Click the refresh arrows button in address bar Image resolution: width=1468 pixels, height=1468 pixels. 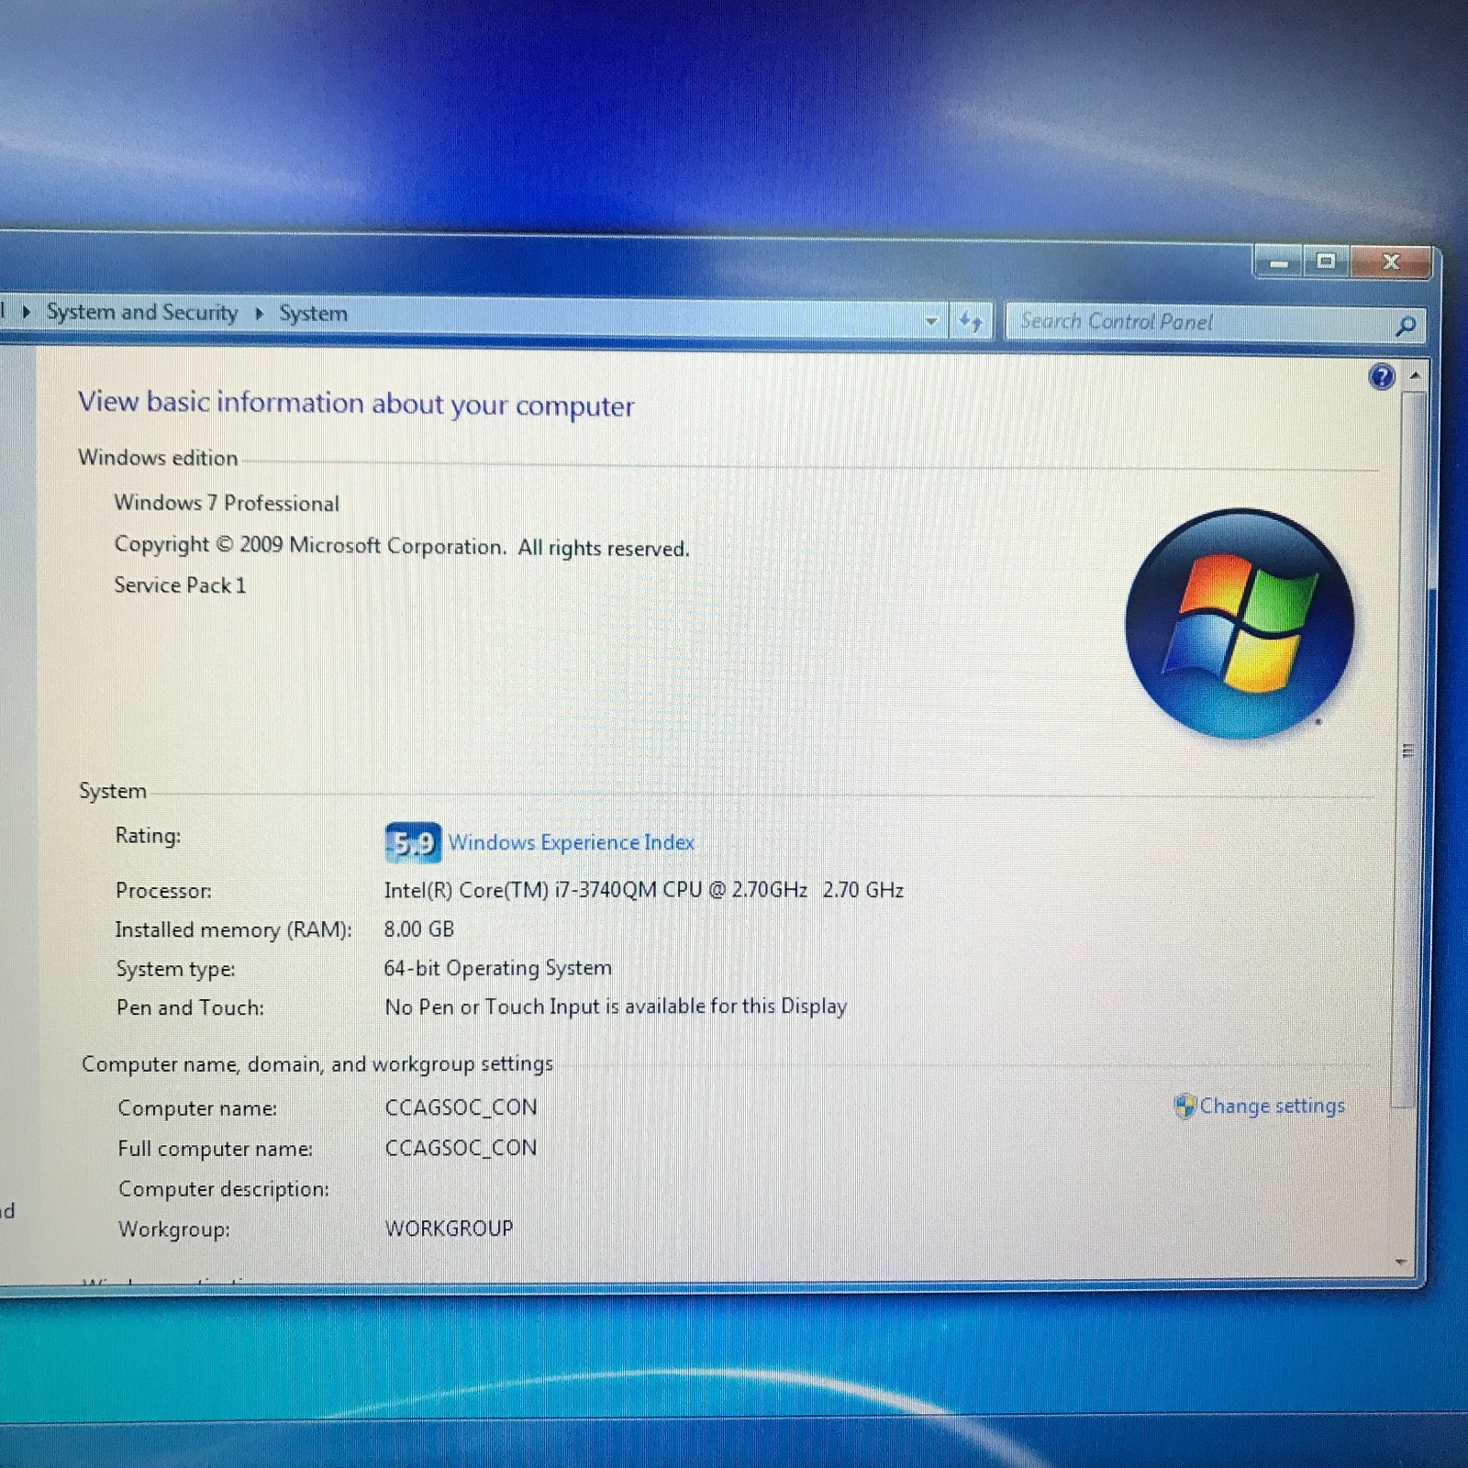(x=970, y=321)
